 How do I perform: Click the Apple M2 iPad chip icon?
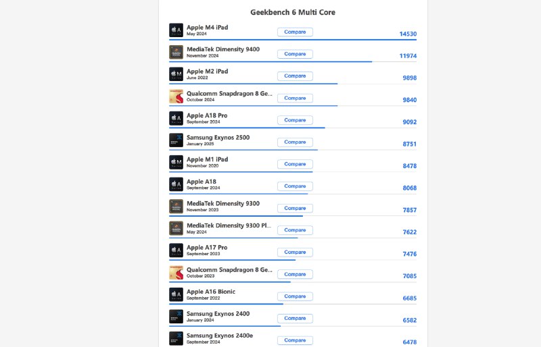tap(176, 74)
